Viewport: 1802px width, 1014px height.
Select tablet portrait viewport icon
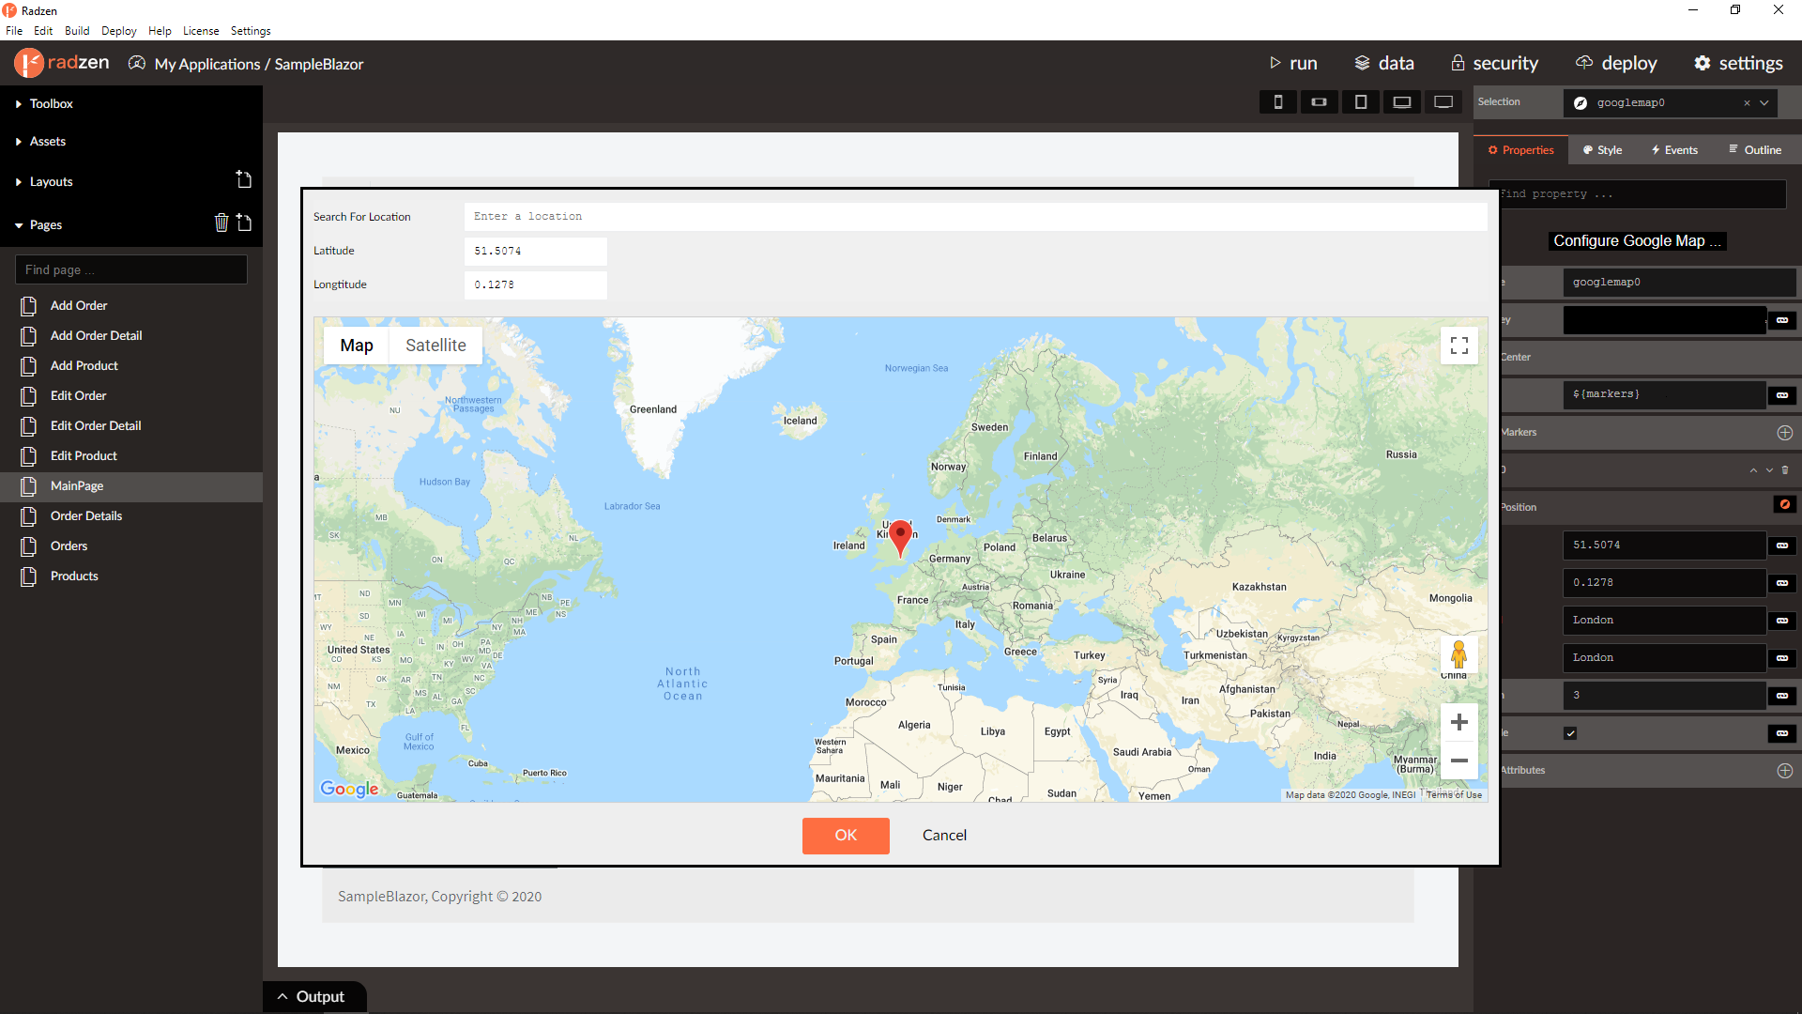1360,101
